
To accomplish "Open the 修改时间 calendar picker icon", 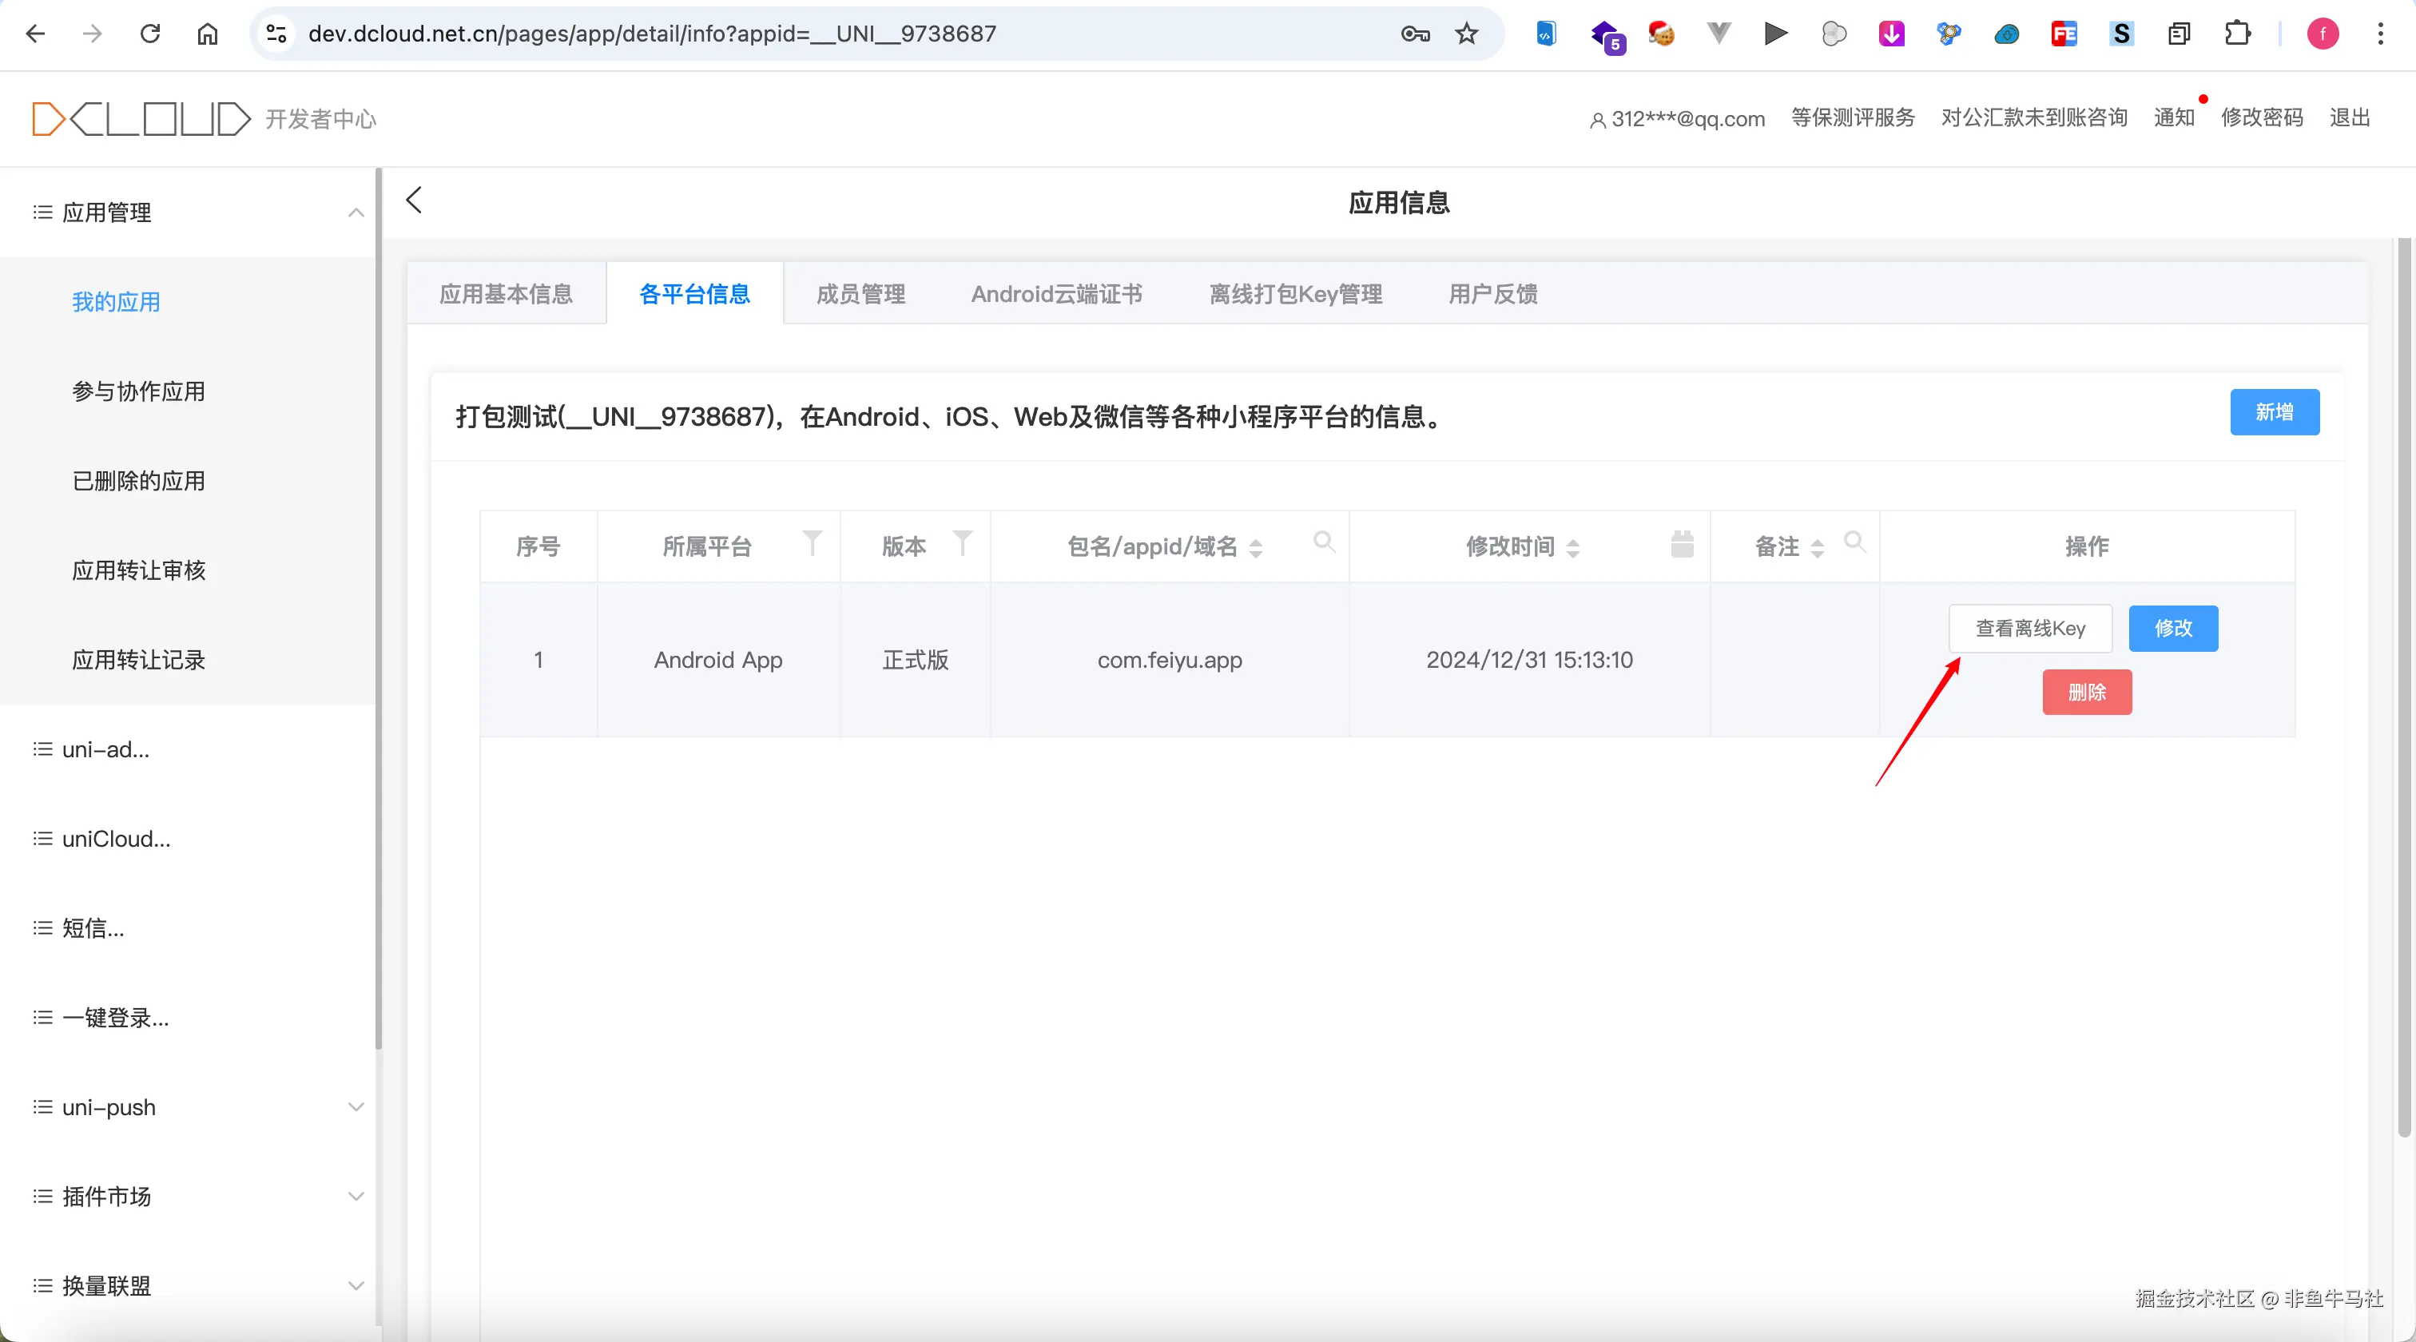I will (x=1682, y=544).
